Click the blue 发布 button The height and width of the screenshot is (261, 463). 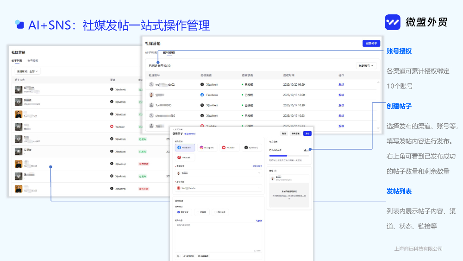(307, 134)
